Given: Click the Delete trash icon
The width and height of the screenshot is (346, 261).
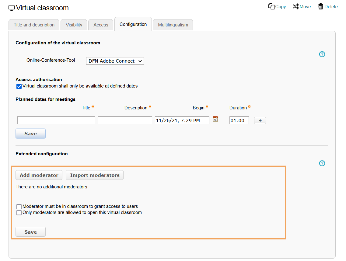Looking at the screenshot, I should tap(321, 7).
